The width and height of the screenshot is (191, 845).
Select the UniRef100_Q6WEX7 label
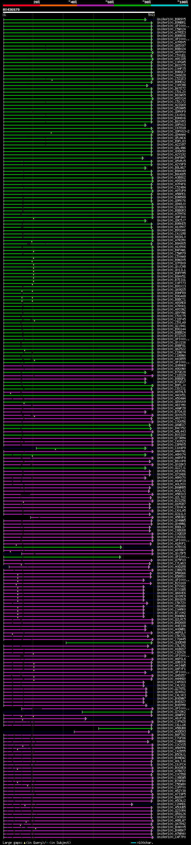(x=171, y=425)
